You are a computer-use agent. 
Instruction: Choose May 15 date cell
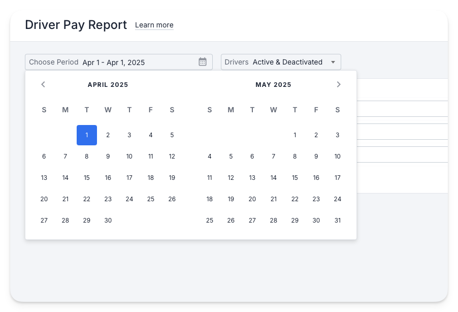[x=295, y=178]
